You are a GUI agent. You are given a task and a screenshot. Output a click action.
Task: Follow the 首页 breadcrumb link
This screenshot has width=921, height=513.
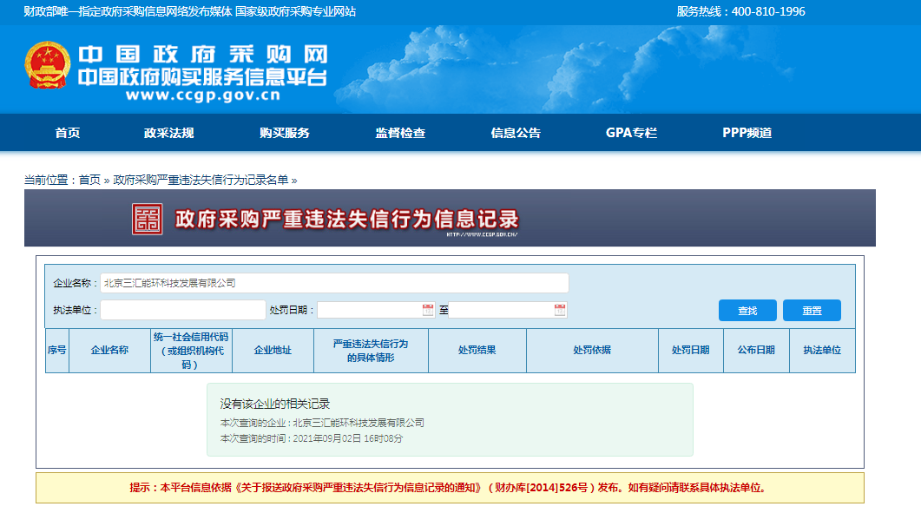pyautogui.click(x=89, y=180)
